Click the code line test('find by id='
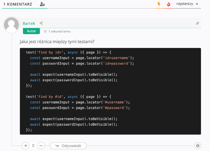 (69, 52)
